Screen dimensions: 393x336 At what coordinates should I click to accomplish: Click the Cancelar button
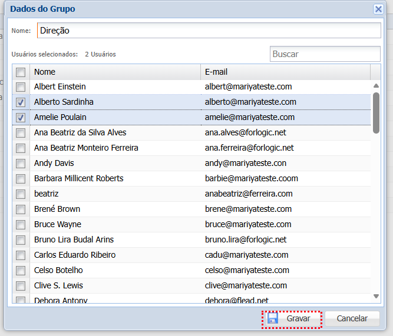352,318
